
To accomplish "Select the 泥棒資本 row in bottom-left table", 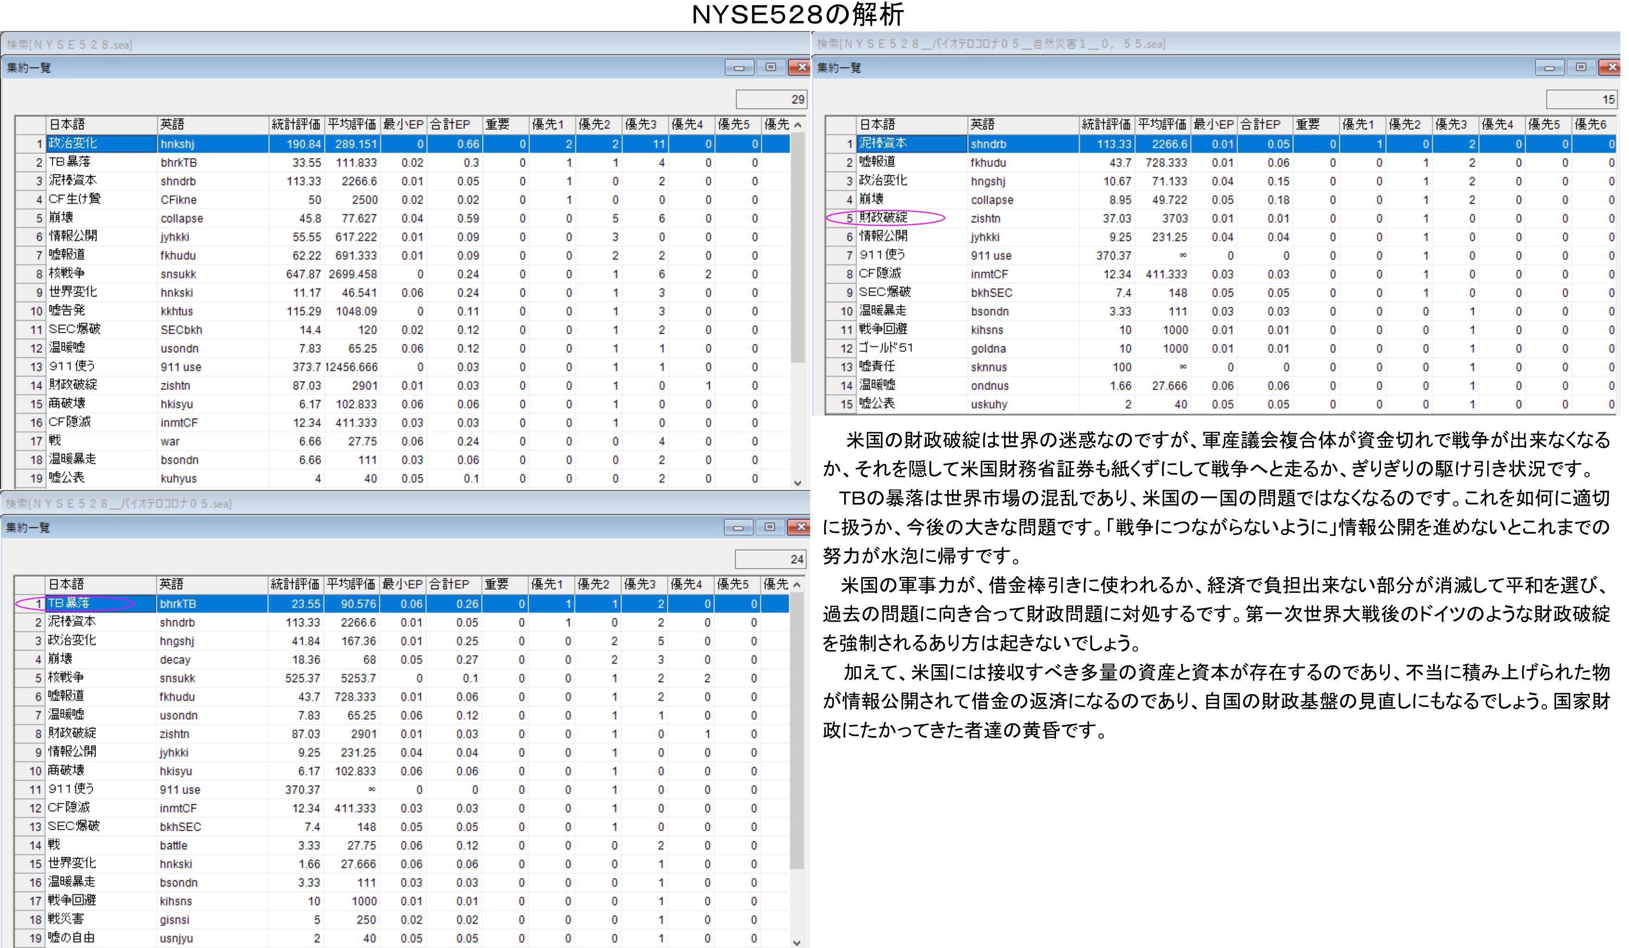I will point(72,622).
